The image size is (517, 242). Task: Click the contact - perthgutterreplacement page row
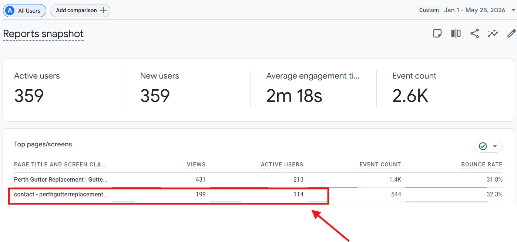(258, 195)
